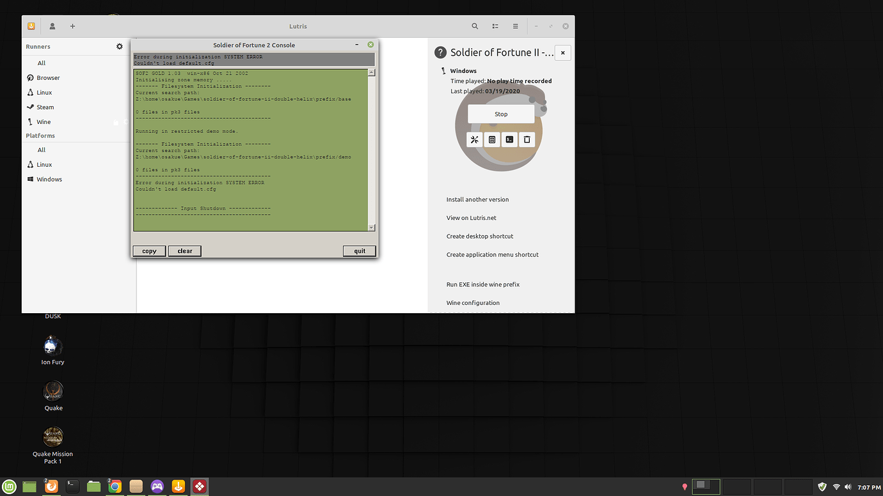Click the browse files icon under Stop
Image resolution: width=883 pixels, height=496 pixels.
tap(492, 139)
